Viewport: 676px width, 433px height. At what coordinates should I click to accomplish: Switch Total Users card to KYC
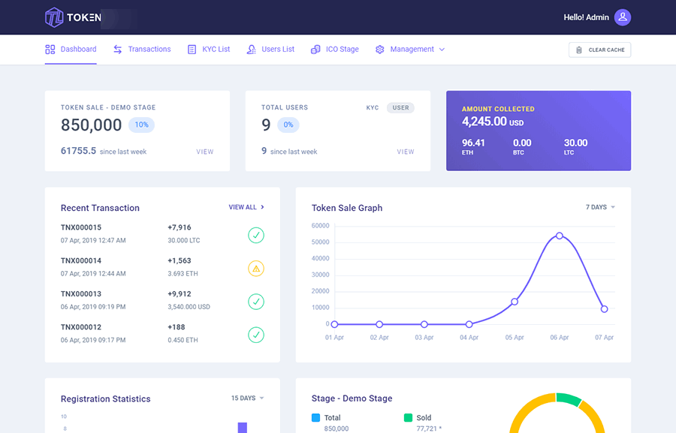point(373,108)
